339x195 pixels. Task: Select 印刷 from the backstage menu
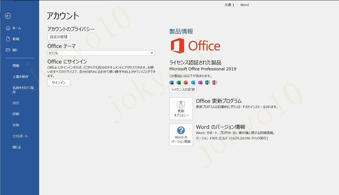click(16, 114)
